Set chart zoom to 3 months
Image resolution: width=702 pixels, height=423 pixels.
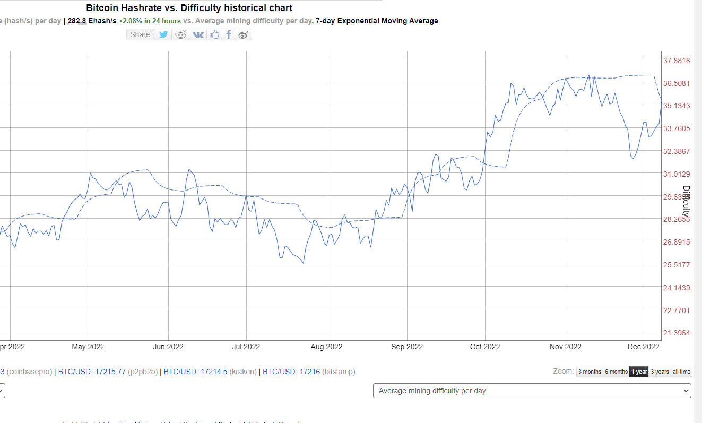pyautogui.click(x=590, y=372)
